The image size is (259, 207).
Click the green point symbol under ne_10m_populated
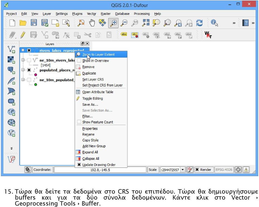click(36, 85)
